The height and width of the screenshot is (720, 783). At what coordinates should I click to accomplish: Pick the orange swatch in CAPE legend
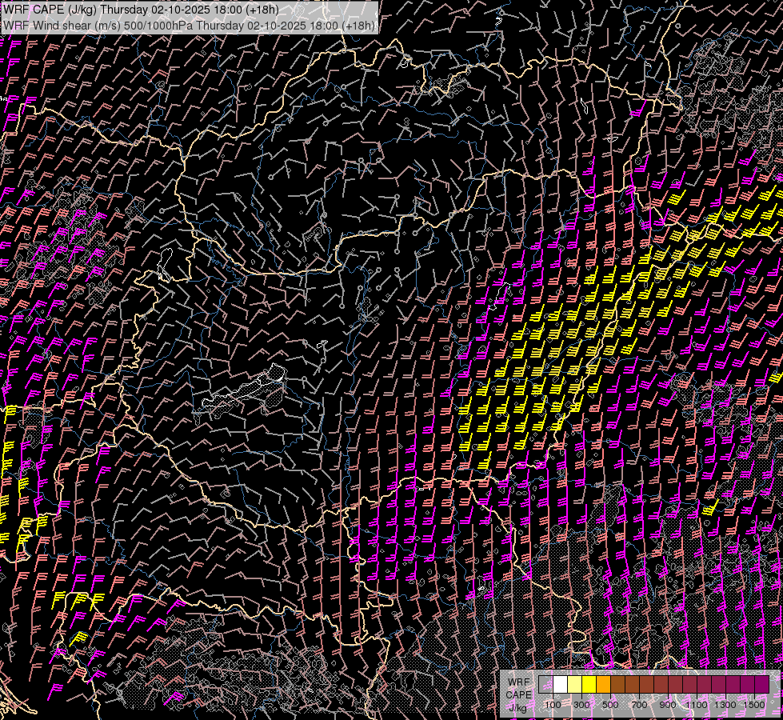click(x=603, y=684)
